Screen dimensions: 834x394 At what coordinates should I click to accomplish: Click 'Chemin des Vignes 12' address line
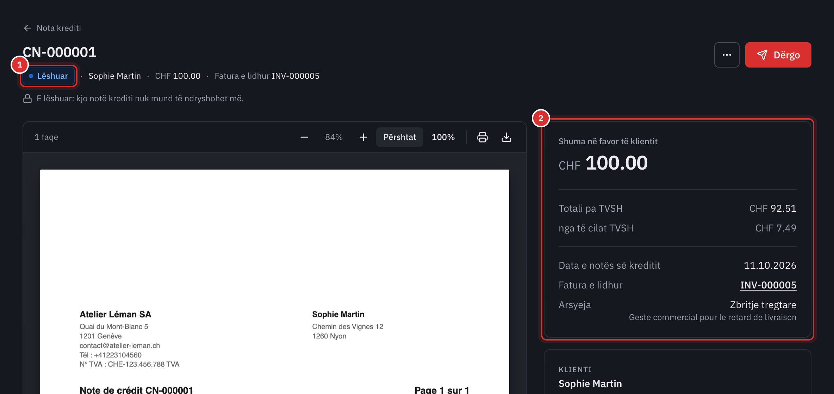tap(348, 327)
